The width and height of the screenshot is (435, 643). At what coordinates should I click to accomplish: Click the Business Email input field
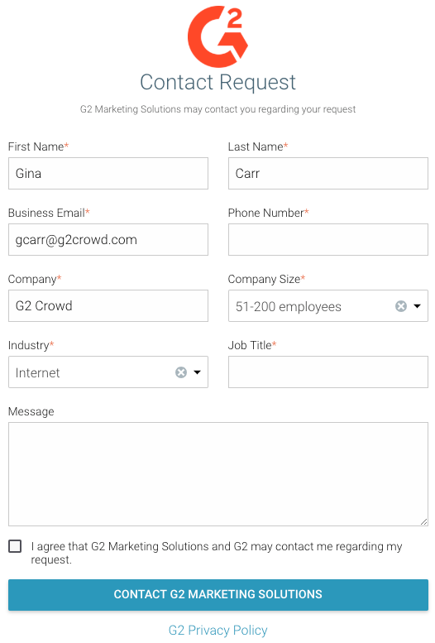coord(108,239)
